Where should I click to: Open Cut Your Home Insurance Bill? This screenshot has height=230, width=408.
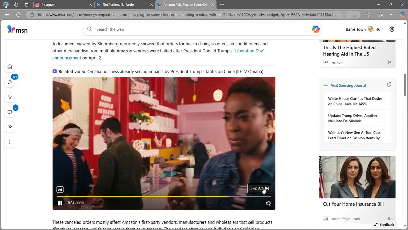point(353,204)
